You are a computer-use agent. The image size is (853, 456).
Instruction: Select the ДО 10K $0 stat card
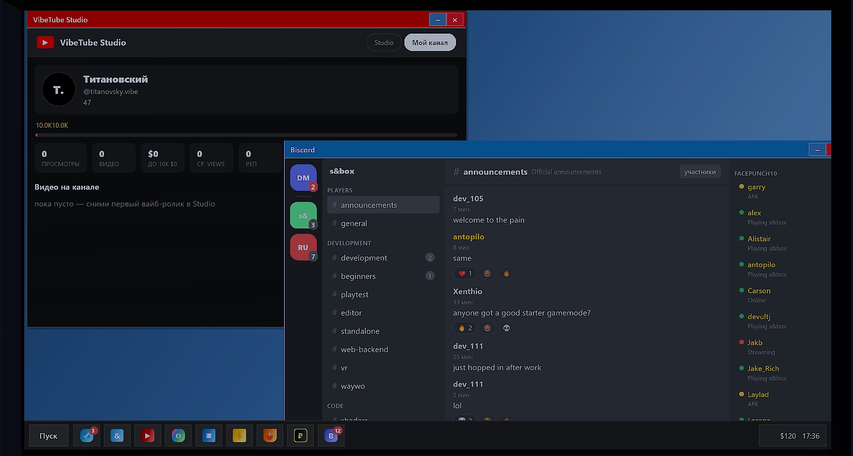pyautogui.click(x=162, y=158)
